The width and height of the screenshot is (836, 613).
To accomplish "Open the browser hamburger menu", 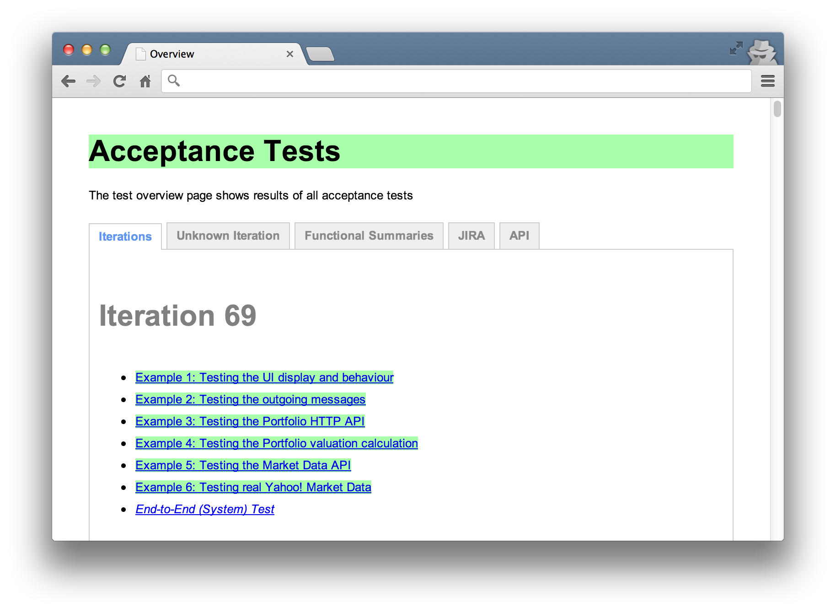I will point(767,81).
